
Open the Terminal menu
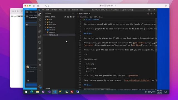tap(75, 10)
